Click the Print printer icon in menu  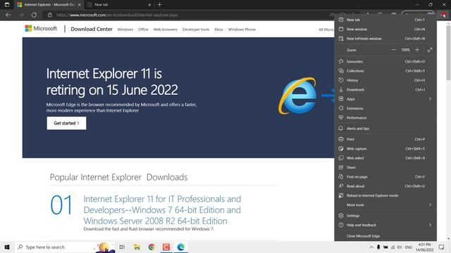(x=341, y=139)
